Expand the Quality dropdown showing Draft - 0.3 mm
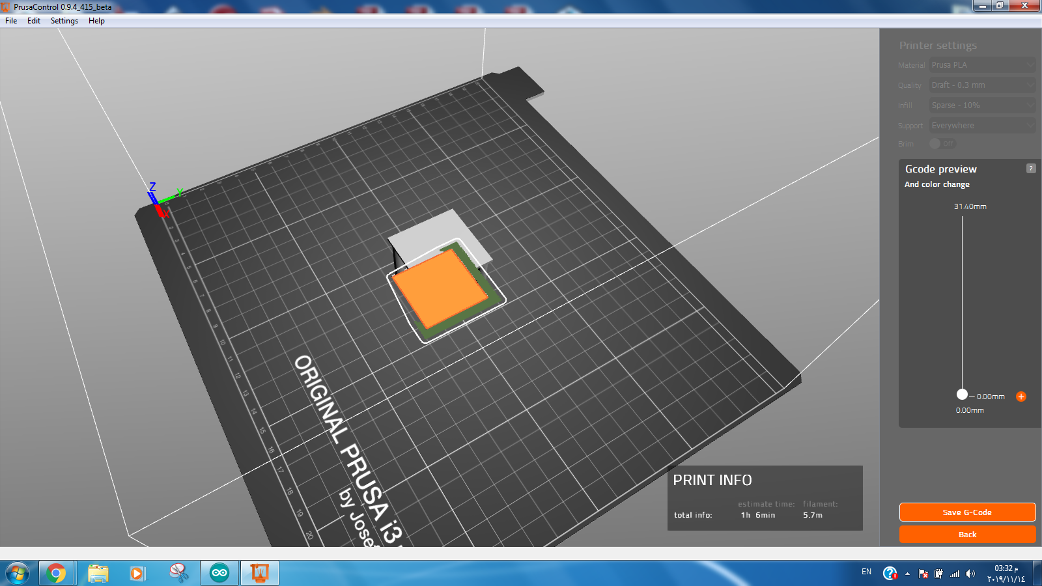The image size is (1042, 586). point(982,85)
